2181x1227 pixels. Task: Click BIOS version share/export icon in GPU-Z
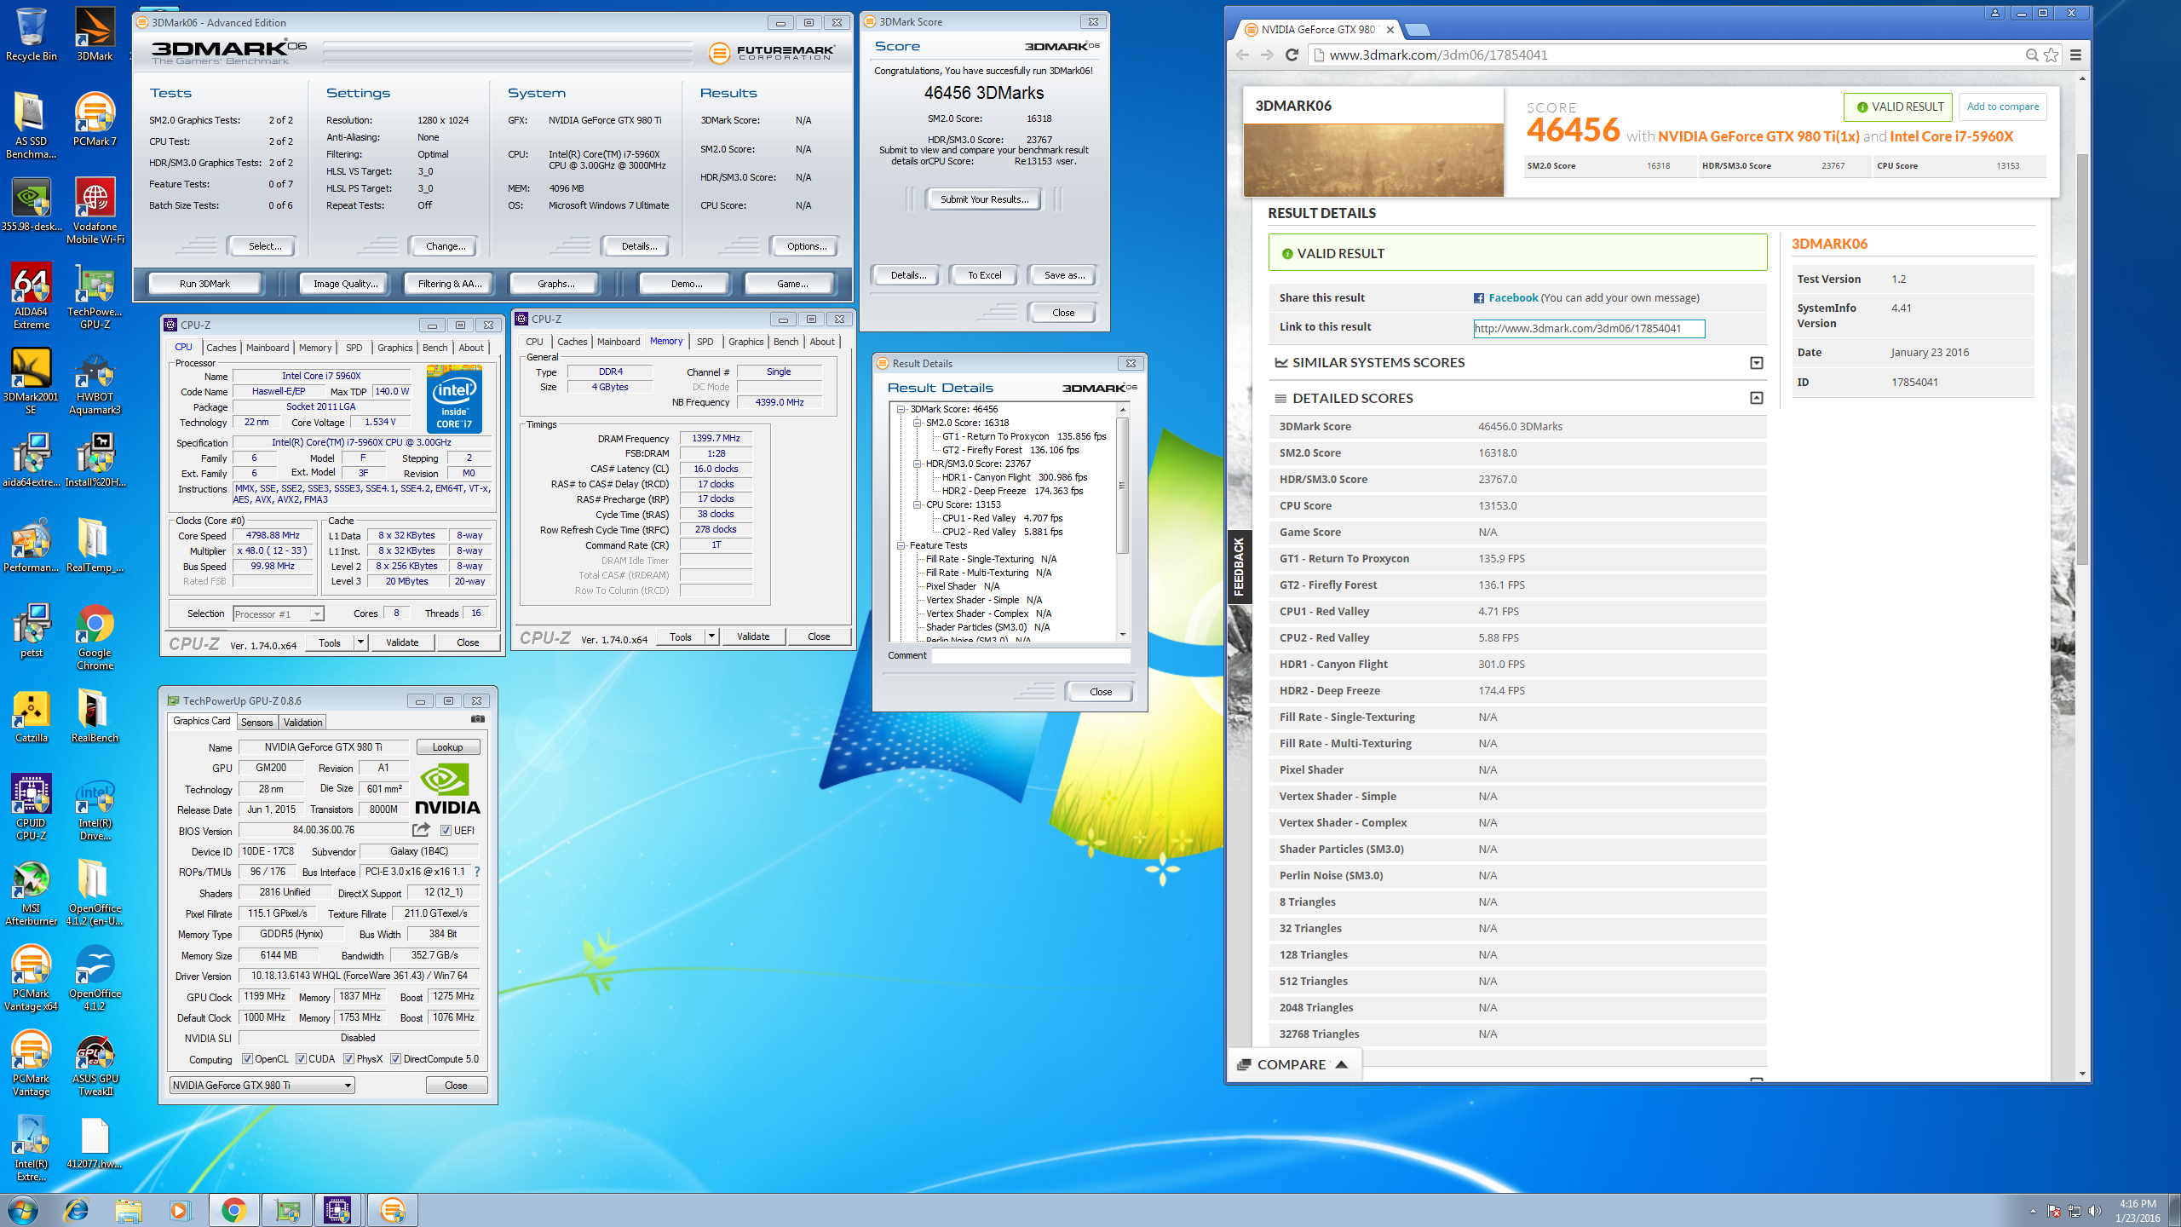[421, 829]
